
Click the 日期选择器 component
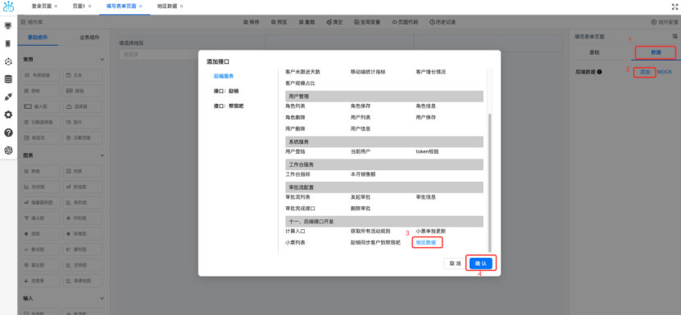pyautogui.click(x=40, y=123)
